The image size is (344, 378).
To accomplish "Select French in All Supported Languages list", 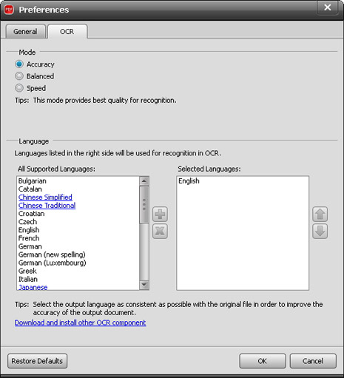I will pos(29,238).
